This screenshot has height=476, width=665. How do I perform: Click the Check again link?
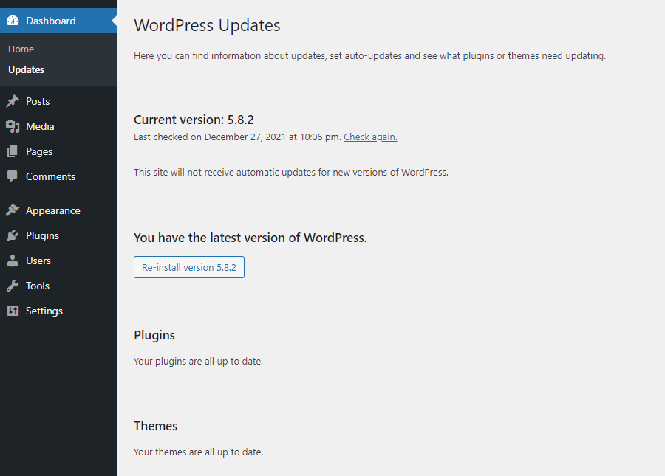[369, 137]
